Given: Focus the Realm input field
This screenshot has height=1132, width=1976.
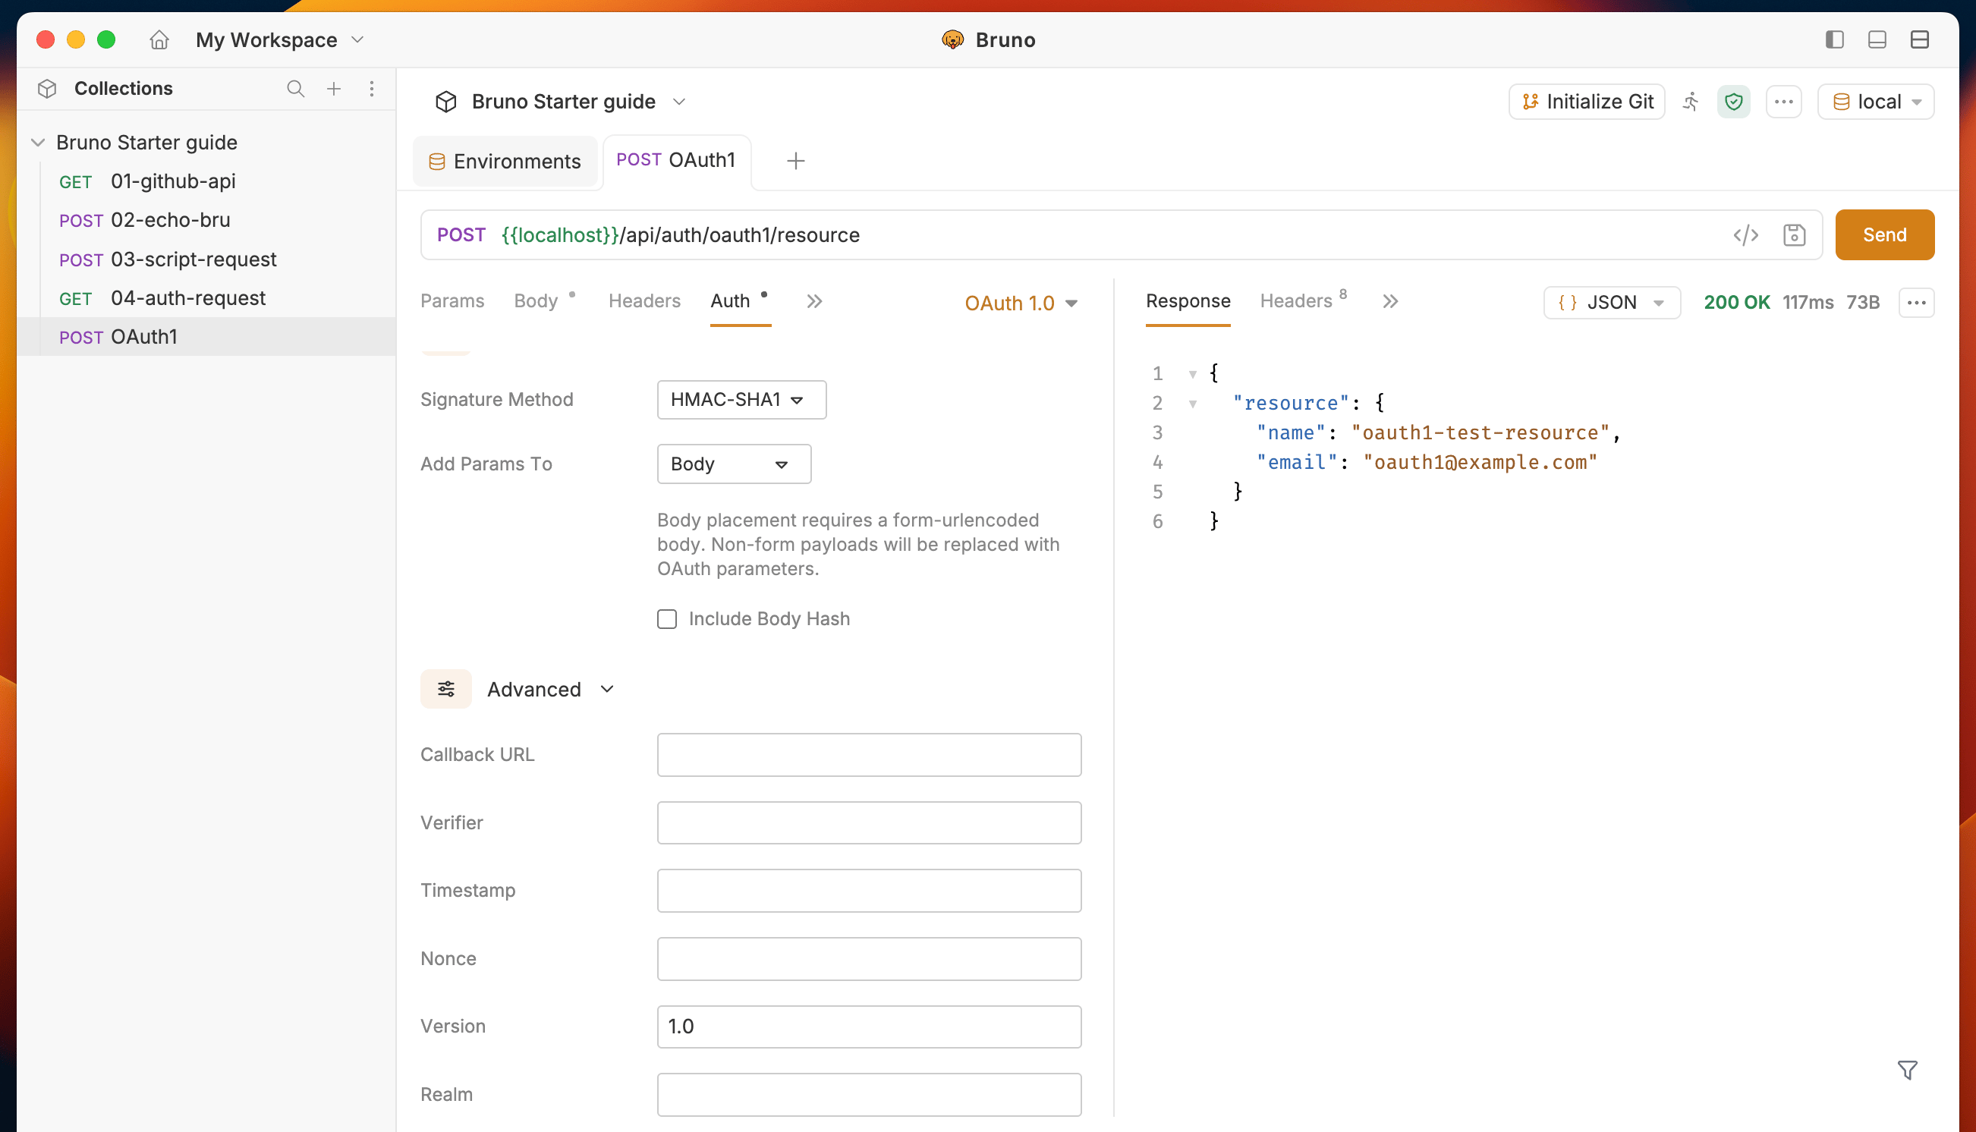Looking at the screenshot, I should point(869,1095).
